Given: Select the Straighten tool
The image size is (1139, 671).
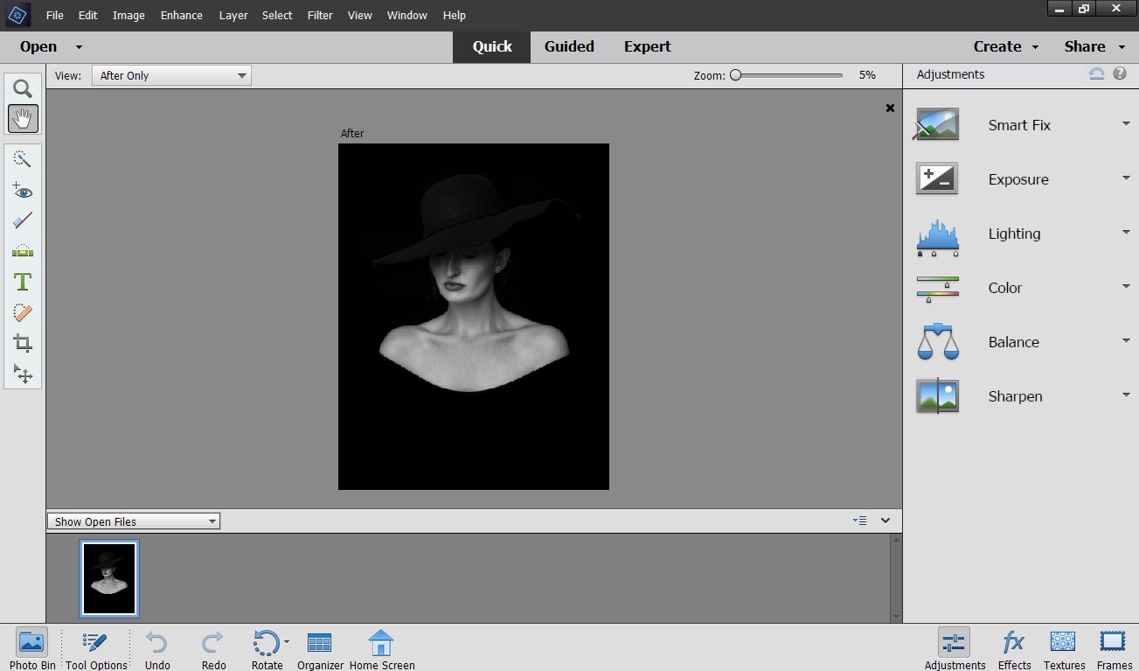Looking at the screenshot, I should (x=23, y=251).
